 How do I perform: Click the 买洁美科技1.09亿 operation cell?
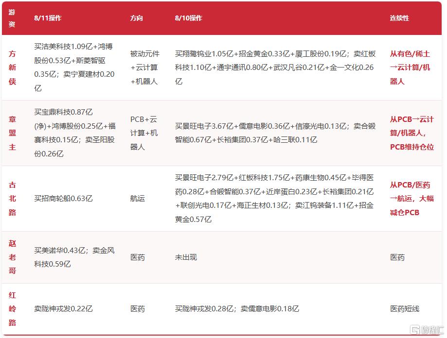[74, 68]
